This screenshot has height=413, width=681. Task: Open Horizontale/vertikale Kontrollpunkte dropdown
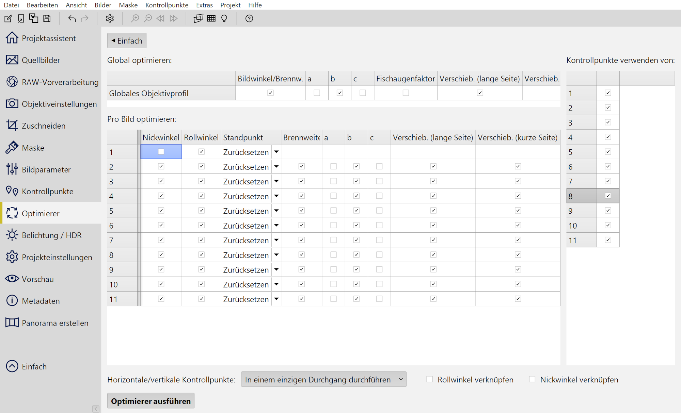click(x=323, y=379)
